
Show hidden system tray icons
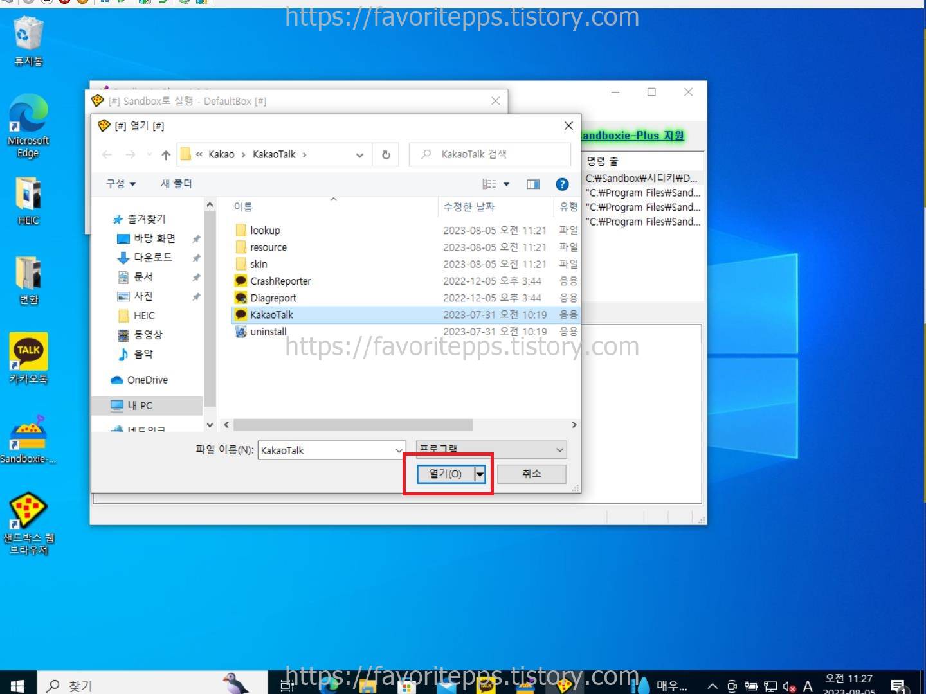pos(713,686)
